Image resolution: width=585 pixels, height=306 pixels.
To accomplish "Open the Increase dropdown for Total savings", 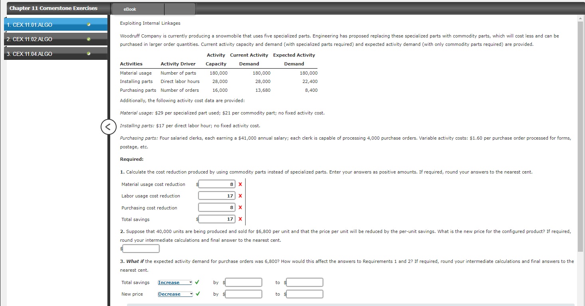I will pos(175,282).
